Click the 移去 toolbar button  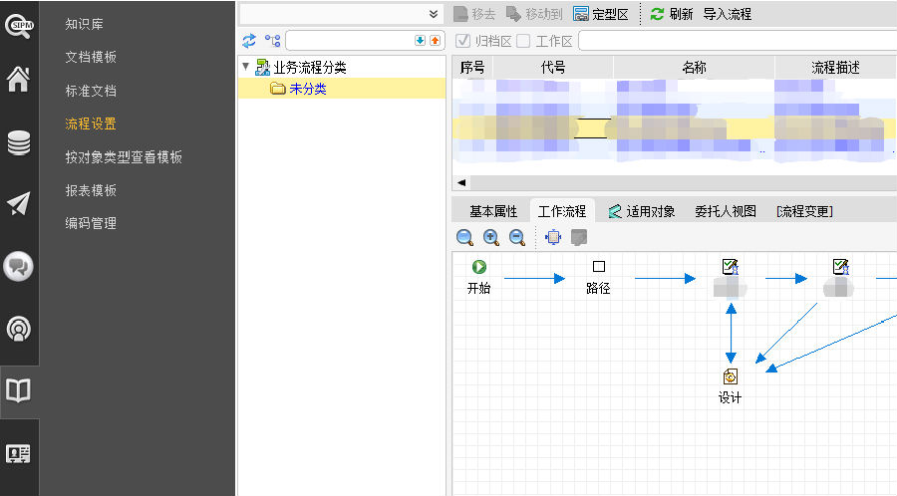474,14
